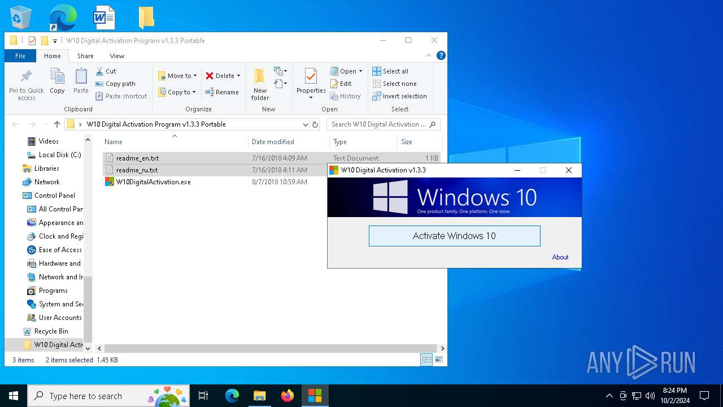Open the Delete dropdown arrow
The image size is (723, 407).
[238, 76]
